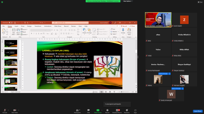
Task: Open Zoom View Options dropdown
Action: tap(127, 1)
